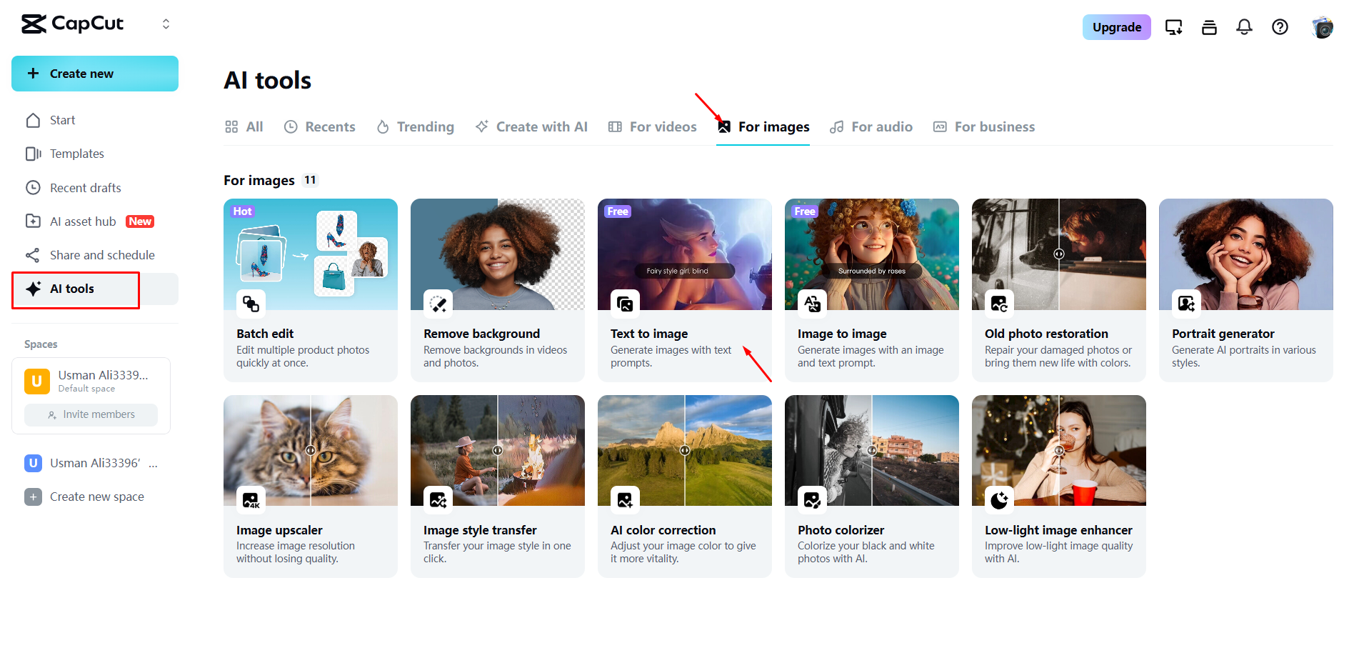Open your profile avatar picture
The height and width of the screenshot is (648, 1369).
[1323, 27]
